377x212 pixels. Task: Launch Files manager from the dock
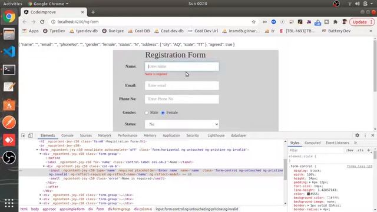9,34
